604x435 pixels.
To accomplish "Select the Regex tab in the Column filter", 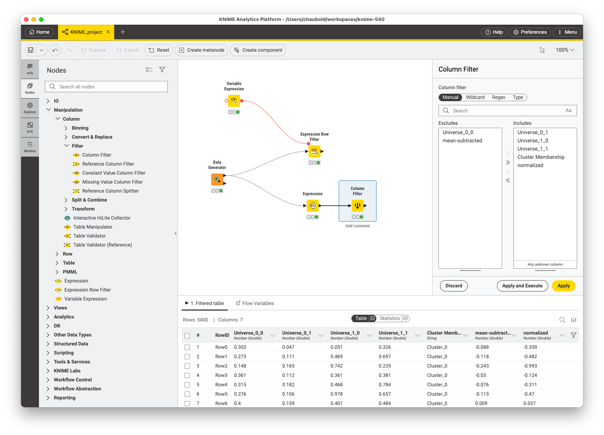I will coord(498,97).
